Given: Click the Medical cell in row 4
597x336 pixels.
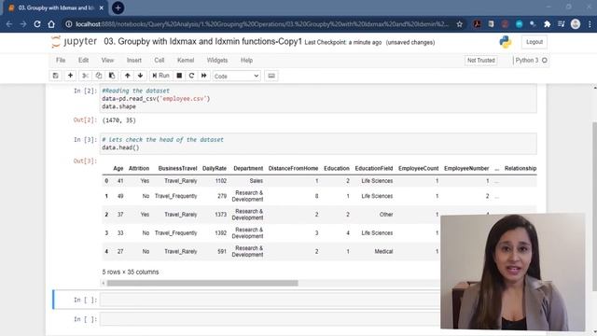Looking at the screenshot, I should 383,251.
